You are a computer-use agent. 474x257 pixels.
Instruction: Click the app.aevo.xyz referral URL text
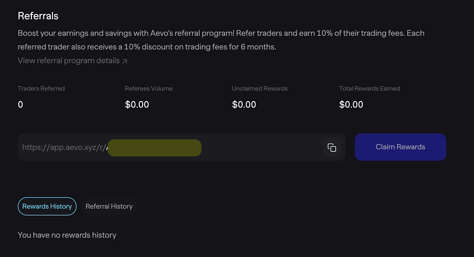[x=64, y=147]
